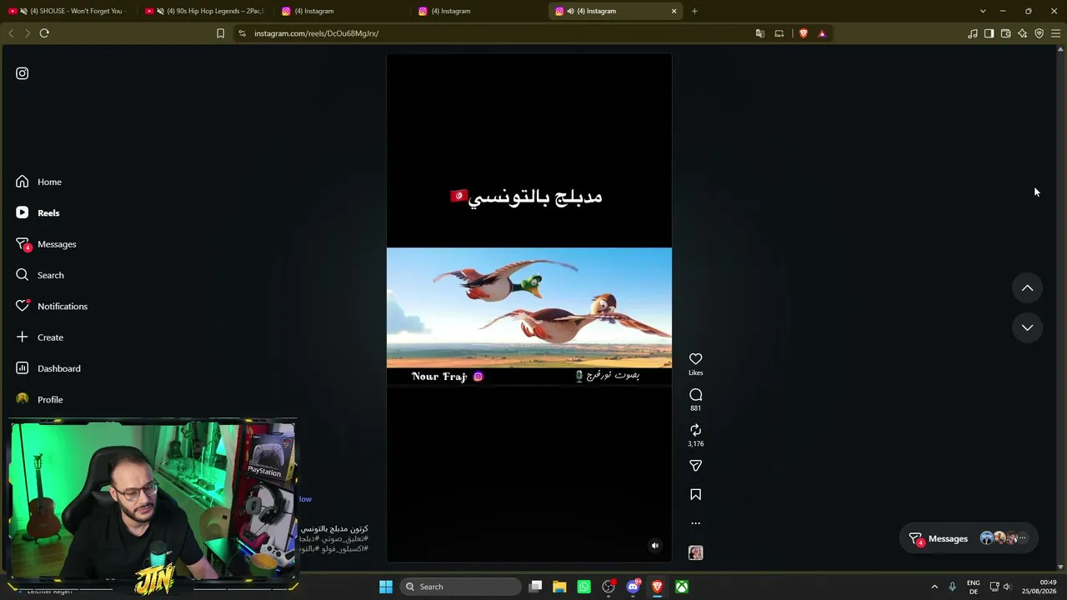The width and height of the screenshot is (1067, 600).
Task: Switch to the 90s Hip Hop Legends tab
Action: pos(205,11)
